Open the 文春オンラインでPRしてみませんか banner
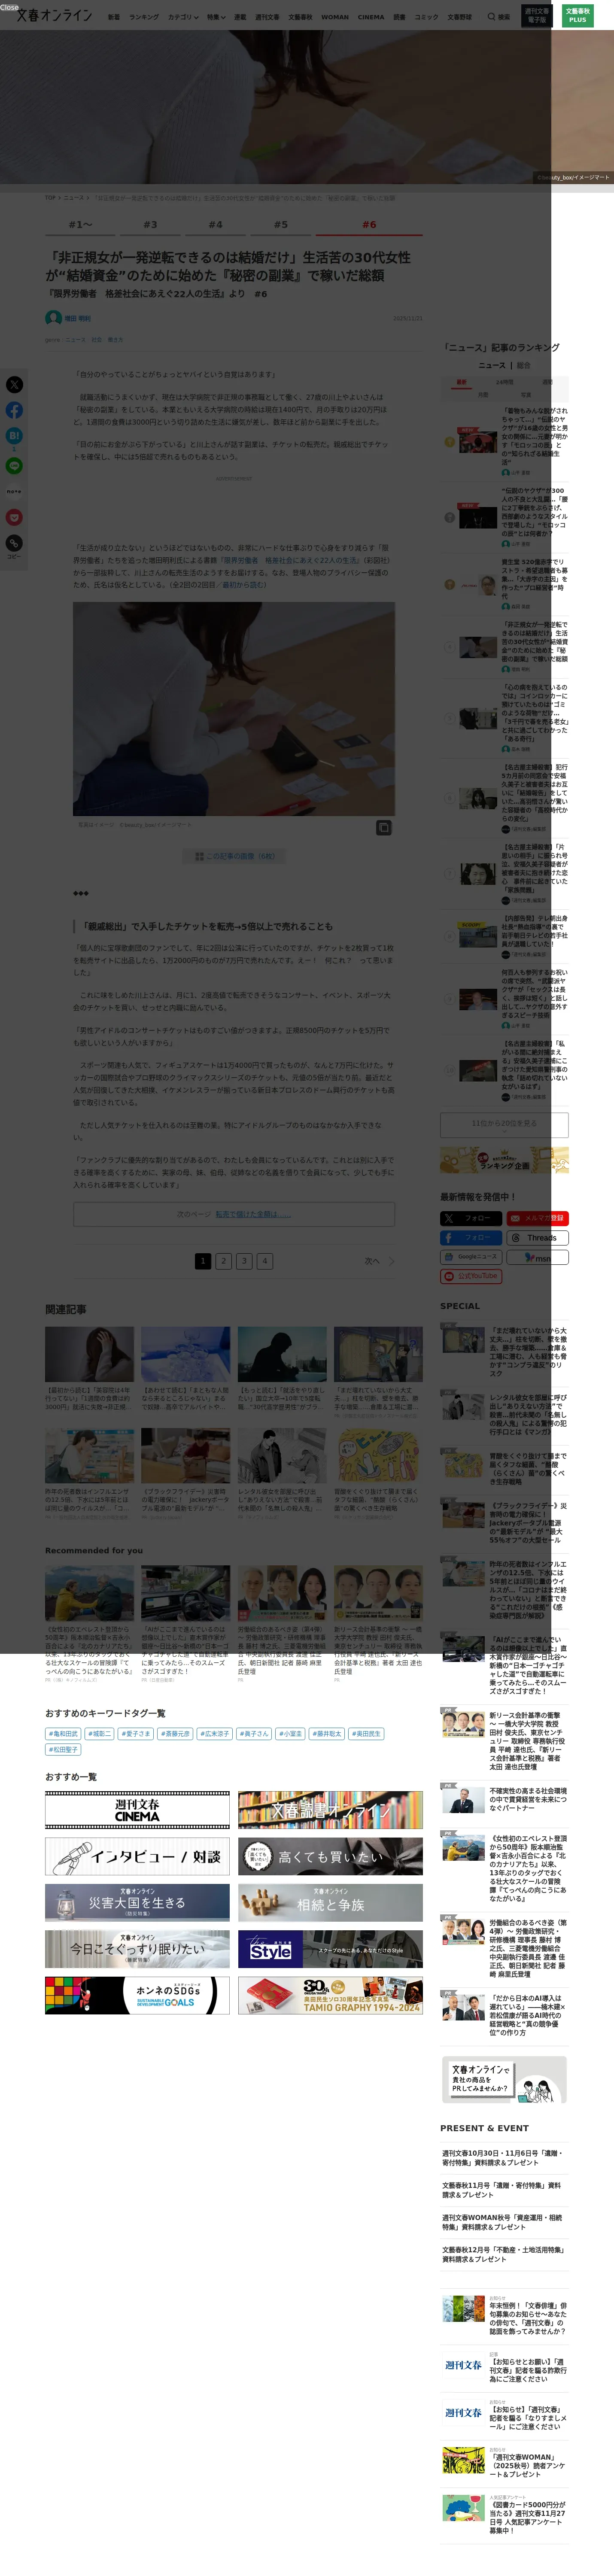Screen dimensions: 614x2576 pyautogui.click(x=504, y=2080)
